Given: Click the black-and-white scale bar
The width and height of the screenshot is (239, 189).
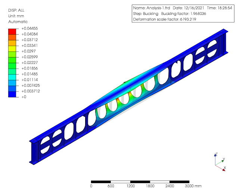Looking at the screenshot, I should pyautogui.click(x=140, y=182).
